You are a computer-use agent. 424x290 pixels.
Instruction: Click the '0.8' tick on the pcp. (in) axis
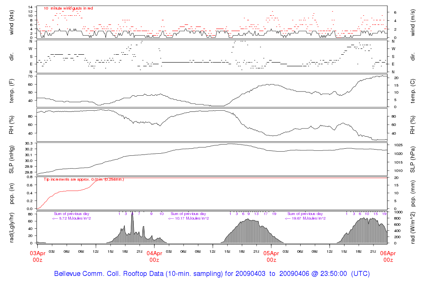[x=30, y=177]
